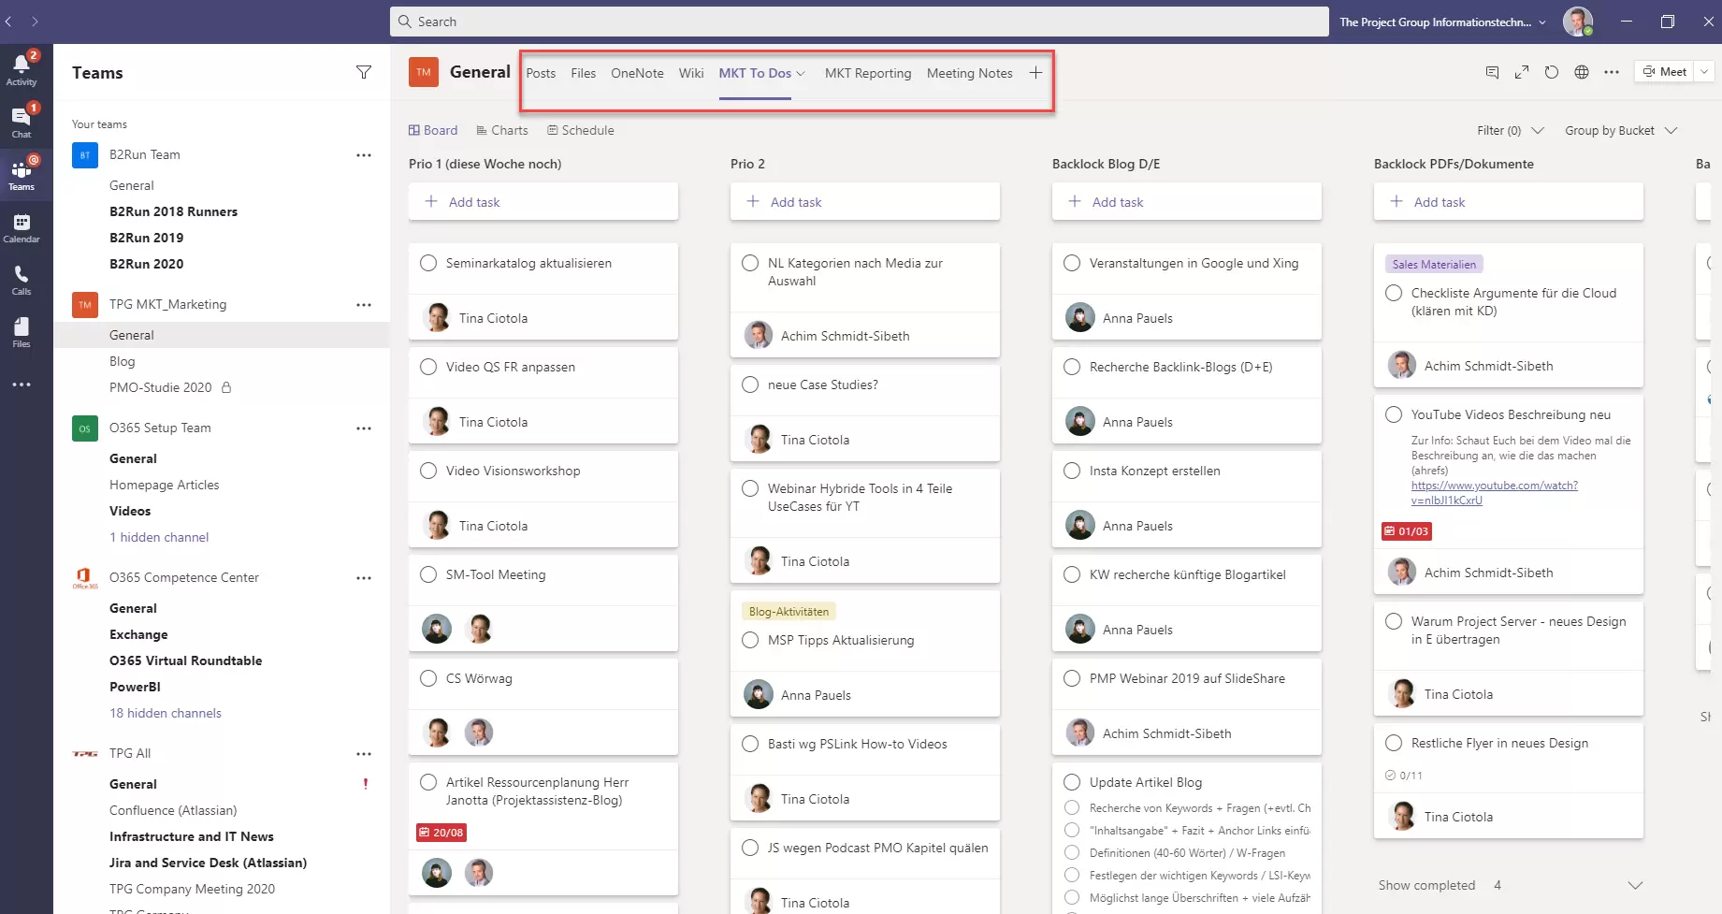The image size is (1722, 914).
Task: Reload the tab with refresh icon
Action: pyautogui.click(x=1552, y=72)
